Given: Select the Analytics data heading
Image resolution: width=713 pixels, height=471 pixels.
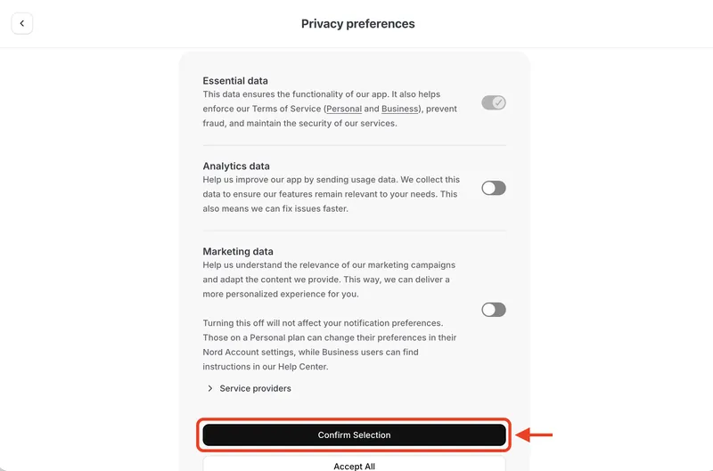Looking at the screenshot, I should [x=236, y=166].
